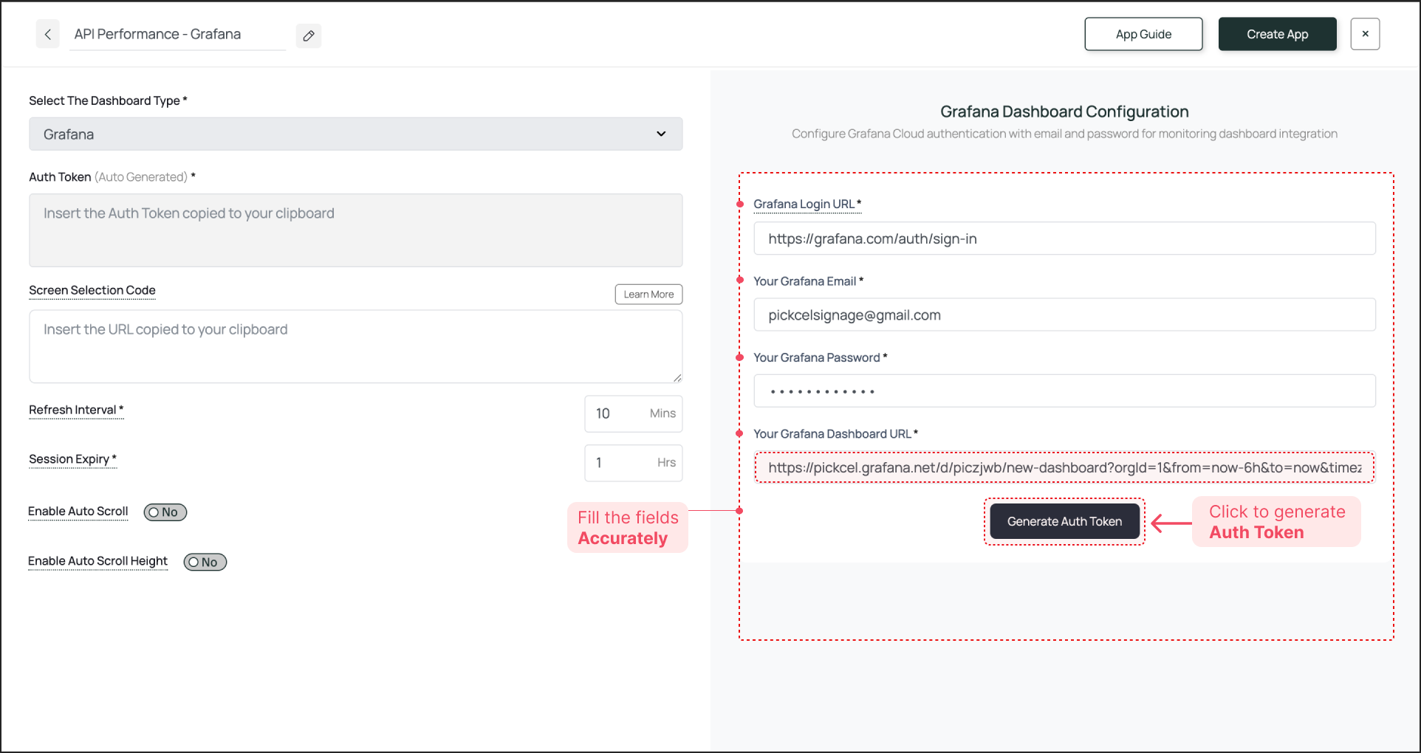Toggle the Enable Auto Scroll switch

(x=165, y=512)
